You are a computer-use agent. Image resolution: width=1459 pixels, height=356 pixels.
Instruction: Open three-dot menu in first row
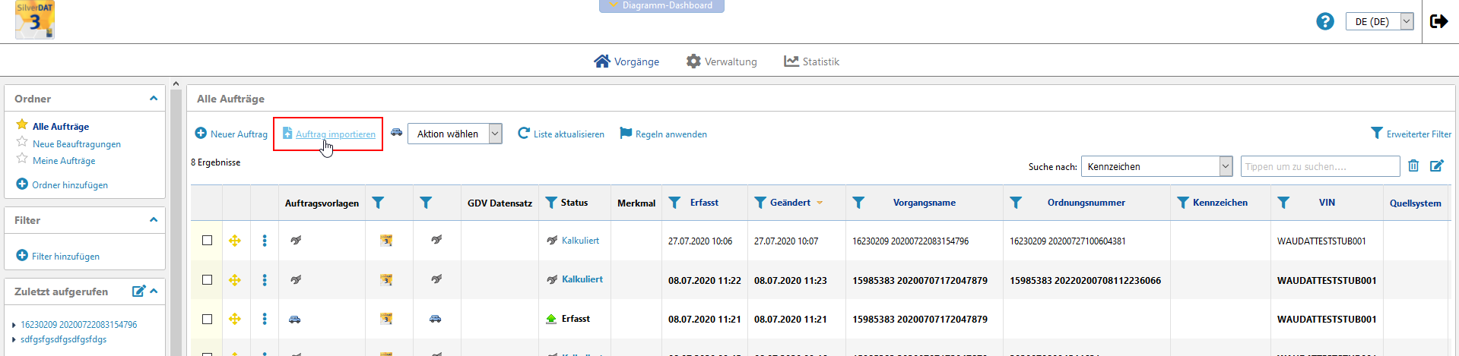265,241
